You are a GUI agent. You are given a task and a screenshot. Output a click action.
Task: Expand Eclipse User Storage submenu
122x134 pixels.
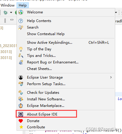point(66,77)
